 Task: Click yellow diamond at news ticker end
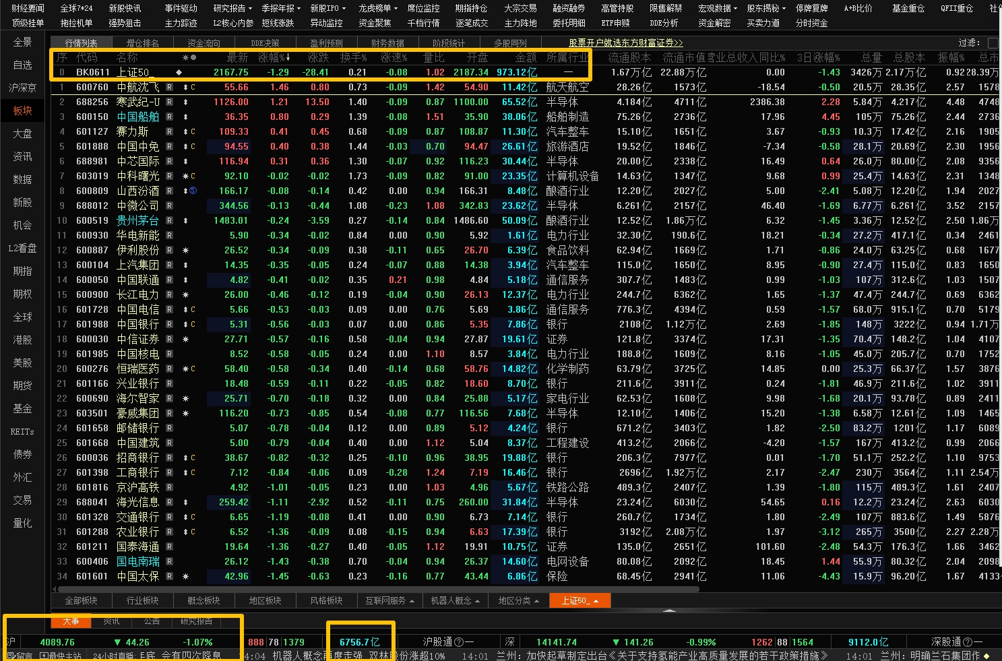pos(987,656)
